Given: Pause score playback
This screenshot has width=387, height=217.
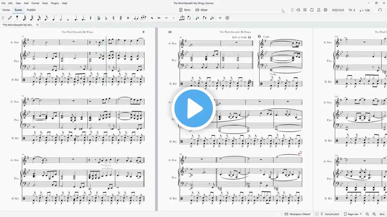Looking at the screenshot, I should 305,10.
